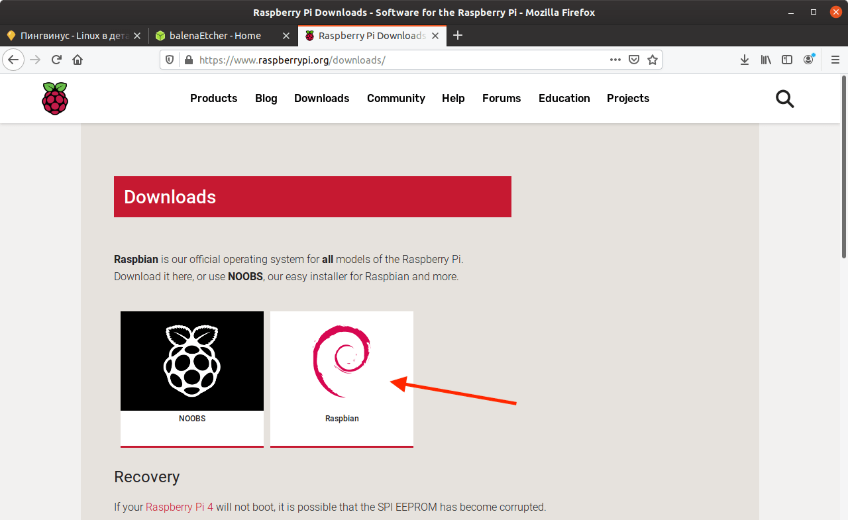Open Firefox account menu
Viewport: 848px width, 520px height.
[x=808, y=60]
